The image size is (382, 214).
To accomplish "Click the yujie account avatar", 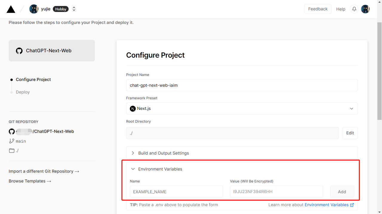I will 34,9.
